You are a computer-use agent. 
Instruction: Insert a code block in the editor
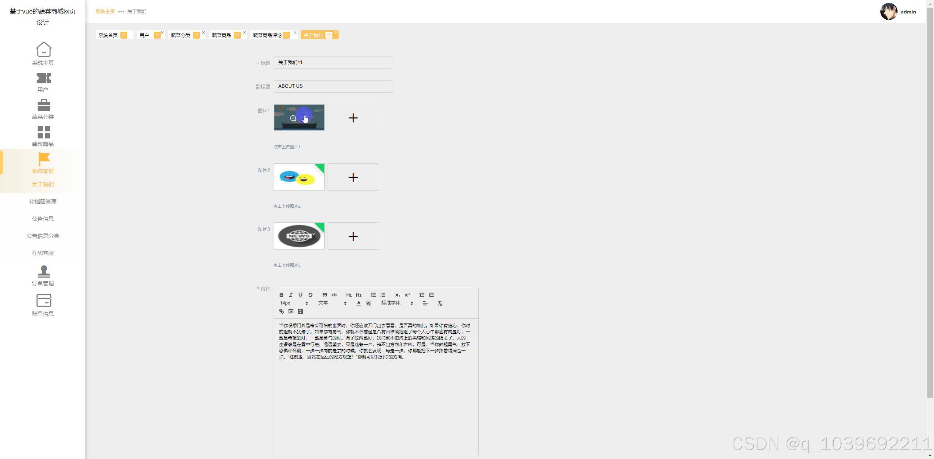[334, 295]
